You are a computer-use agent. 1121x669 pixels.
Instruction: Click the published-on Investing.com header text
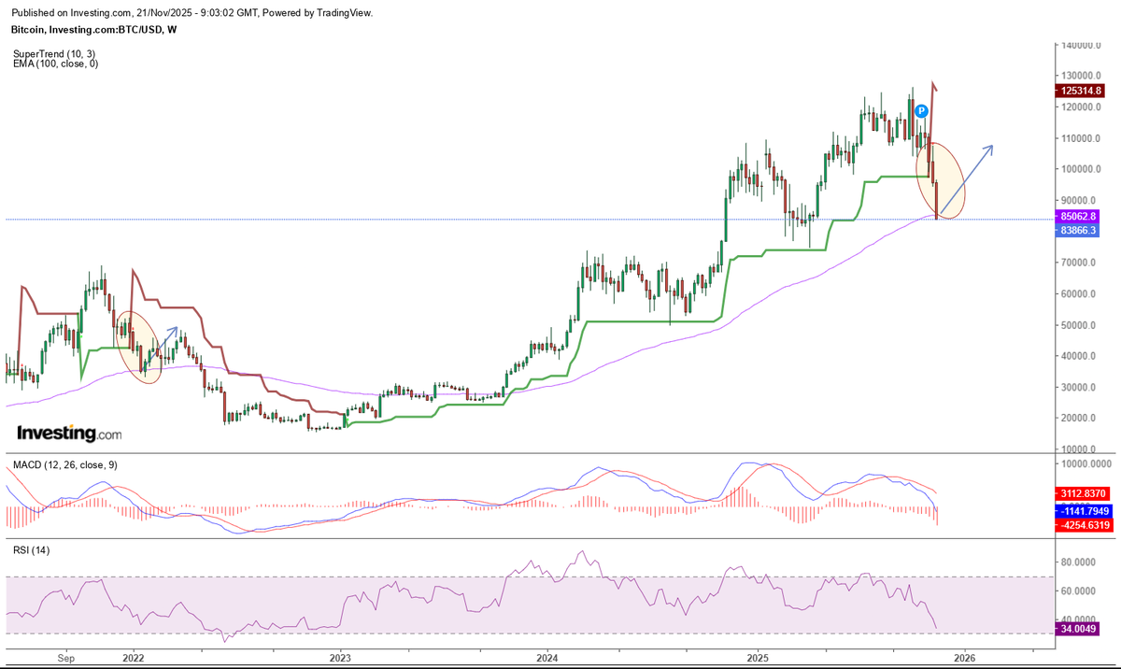coord(192,13)
